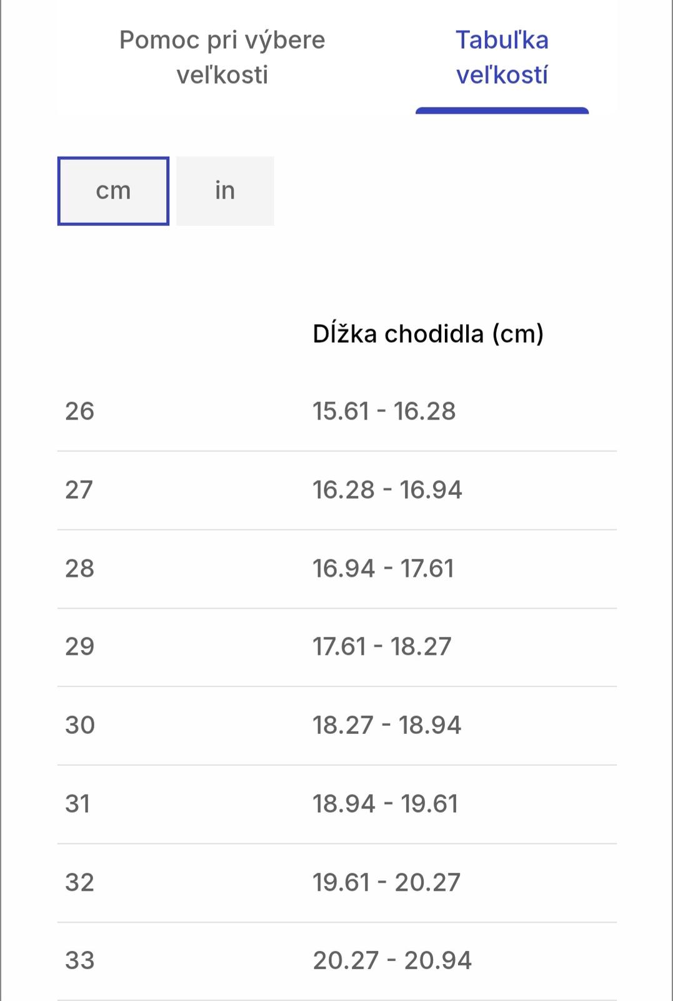This screenshot has width=673, height=1001.
Task: Click the 19.61 - 20.27 foot length
Action: click(386, 883)
